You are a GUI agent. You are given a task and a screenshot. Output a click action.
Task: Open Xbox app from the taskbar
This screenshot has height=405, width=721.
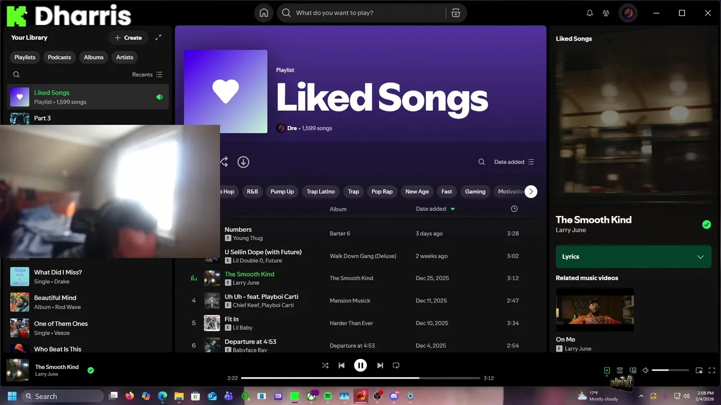311,396
